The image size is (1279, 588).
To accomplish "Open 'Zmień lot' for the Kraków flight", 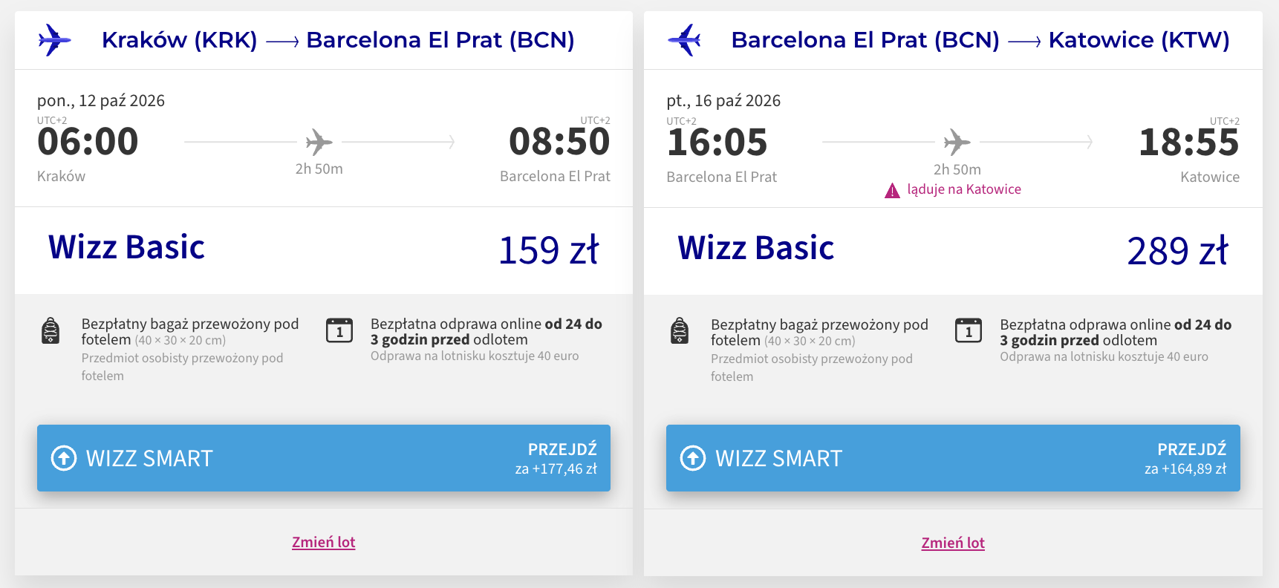I will click(x=324, y=542).
